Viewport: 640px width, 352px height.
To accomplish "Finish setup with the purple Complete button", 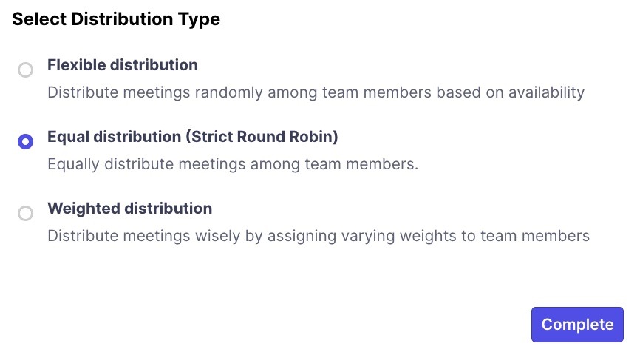I will [x=577, y=325].
